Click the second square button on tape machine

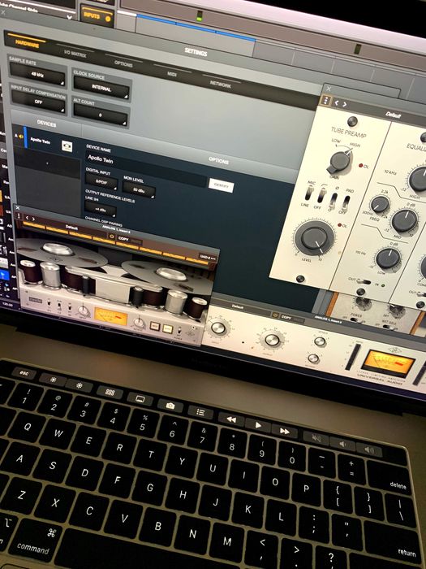167,329
